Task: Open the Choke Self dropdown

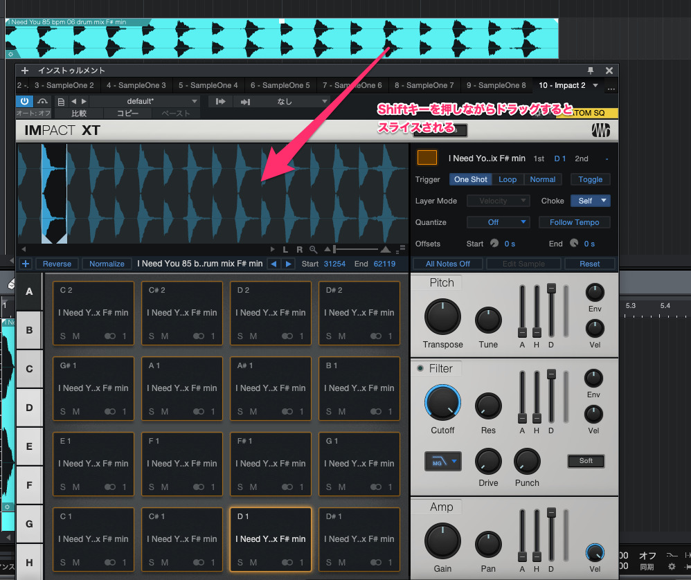Action: point(590,201)
